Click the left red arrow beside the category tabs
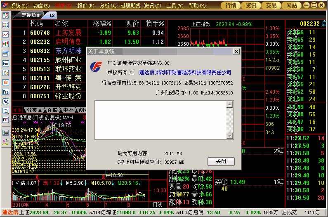The height and width of the screenshot is (217, 328). point(15,110)
